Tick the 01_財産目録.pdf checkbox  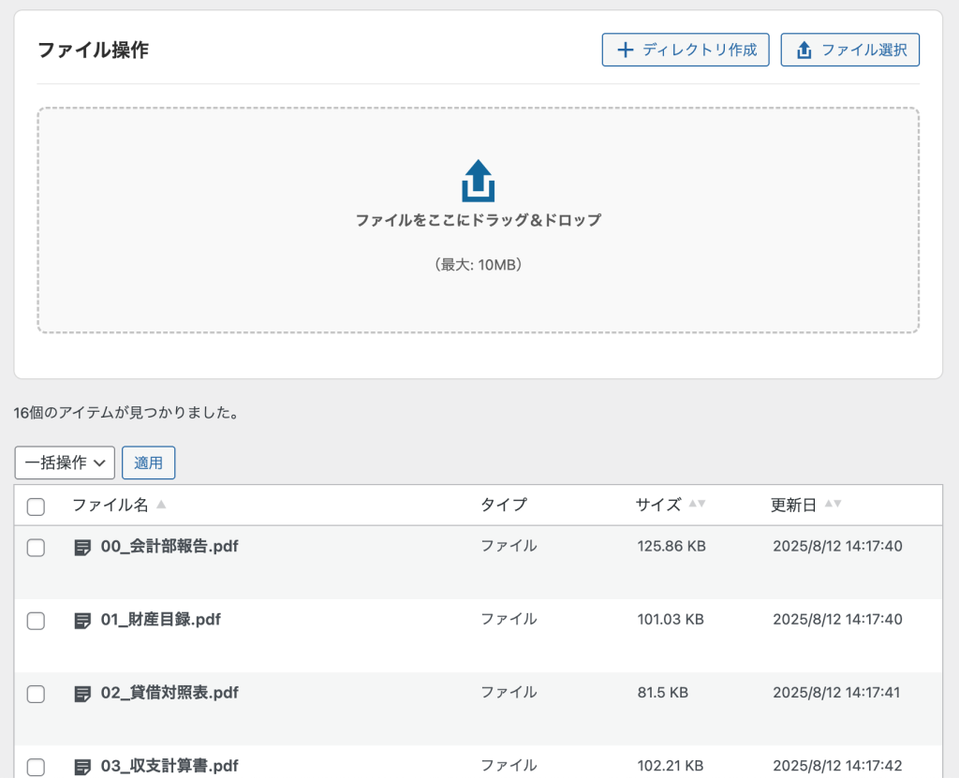click(x=36, y=621)
